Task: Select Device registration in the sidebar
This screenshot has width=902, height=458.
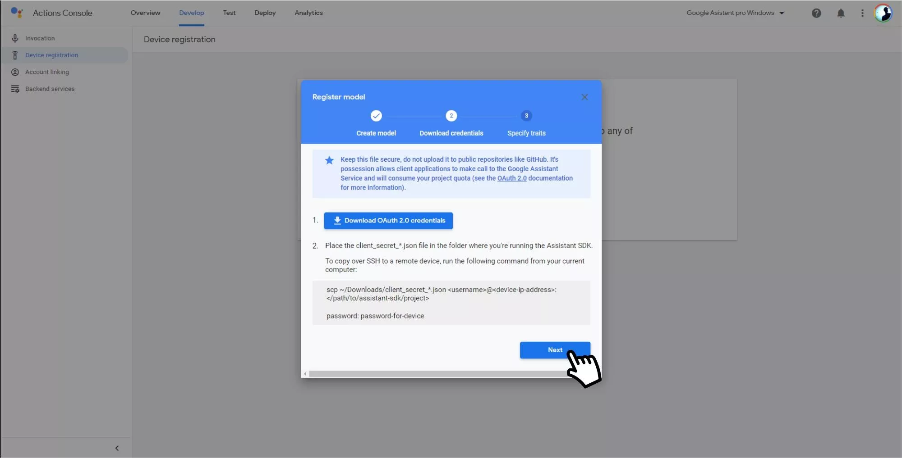Action: point(65,55)
